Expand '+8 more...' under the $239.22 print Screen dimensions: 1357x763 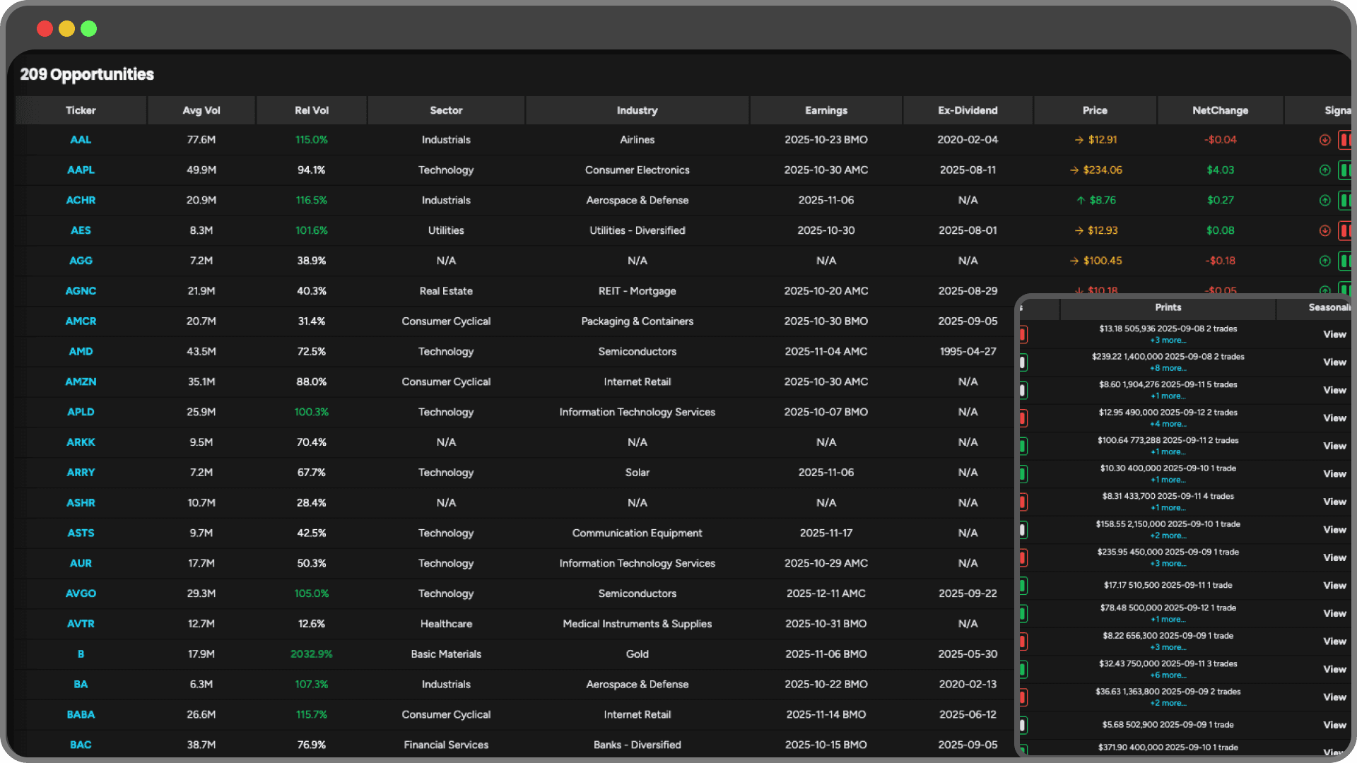(1168, 368)
